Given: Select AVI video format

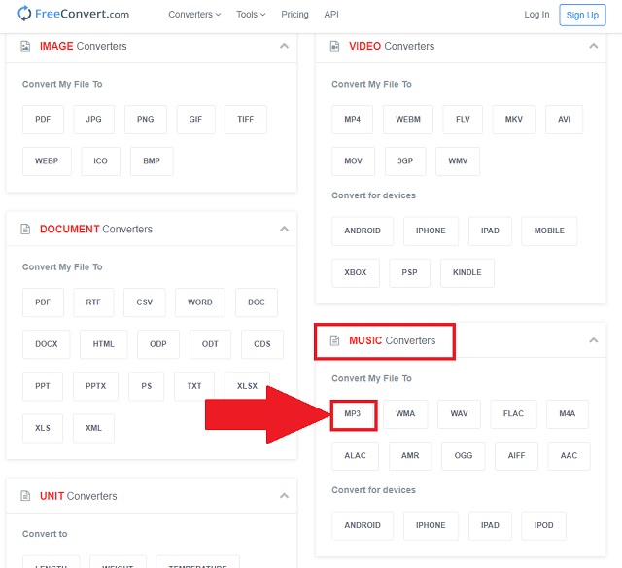Looking at the screenshot, I should [x=564, y=119].
